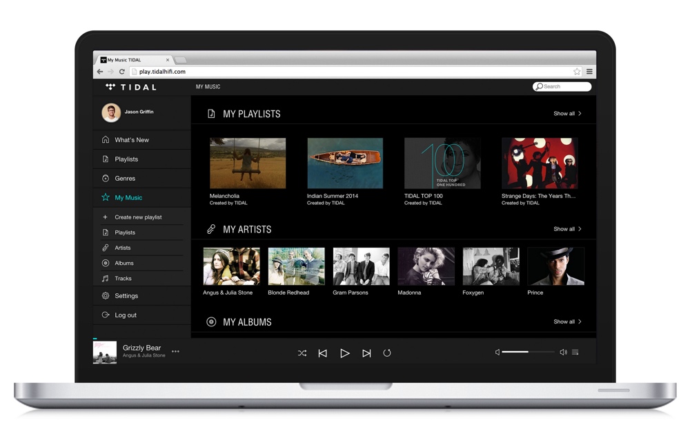Image resolution: width=690 pixels, height=436 pixels.
Task: Bookmark page with the star icon
Action: coord(577,72)
